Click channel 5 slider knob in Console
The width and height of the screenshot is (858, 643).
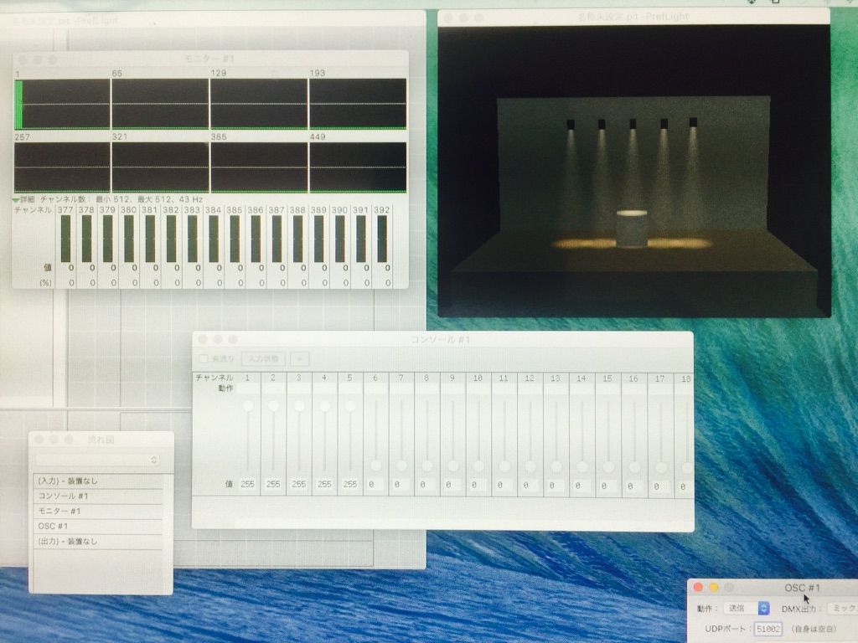(x=350, y=406)
